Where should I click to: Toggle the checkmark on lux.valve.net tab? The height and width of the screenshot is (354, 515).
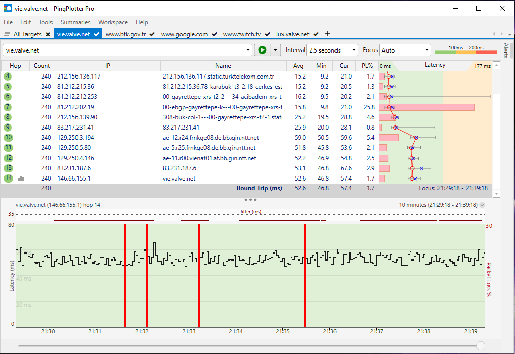(316, 34)
